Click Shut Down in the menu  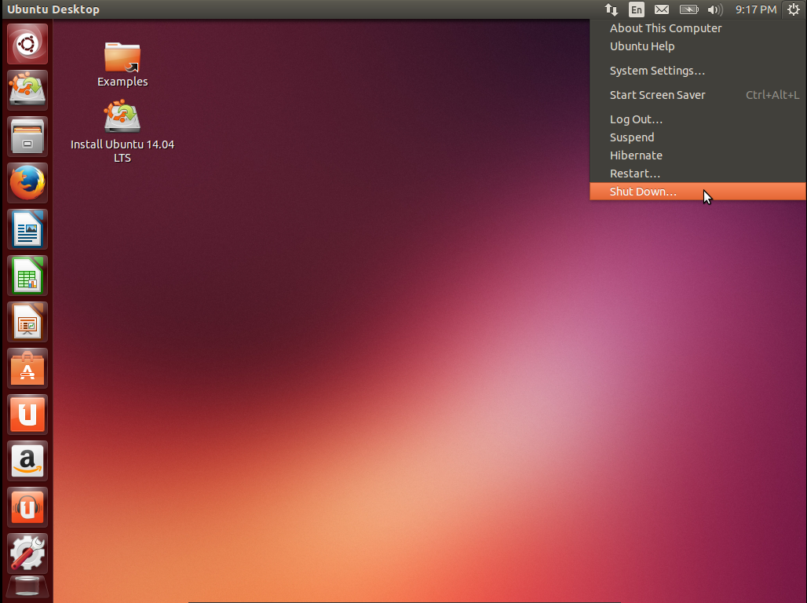(x=643, y=192)
